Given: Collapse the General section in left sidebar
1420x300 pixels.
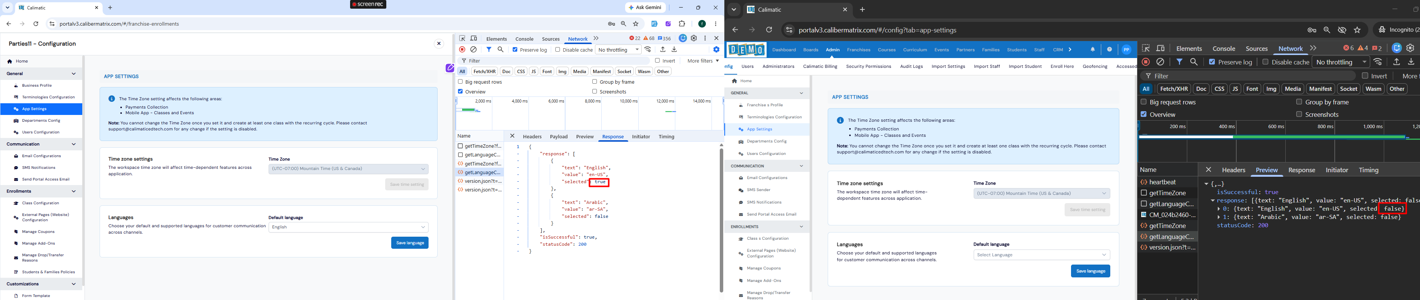Looking at the screenshot, I should point(74,73).
